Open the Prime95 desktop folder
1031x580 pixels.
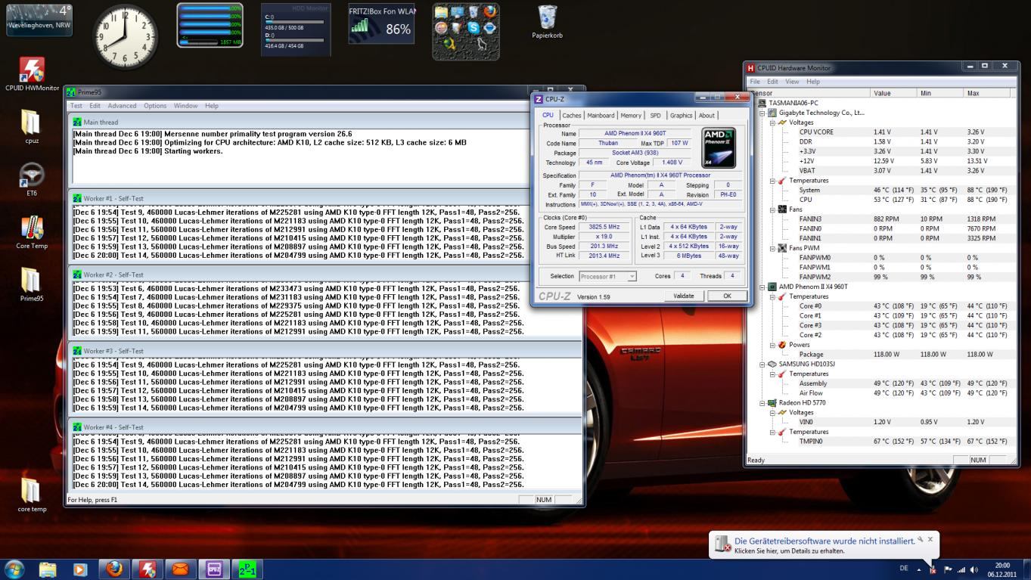tap(32, 284)
